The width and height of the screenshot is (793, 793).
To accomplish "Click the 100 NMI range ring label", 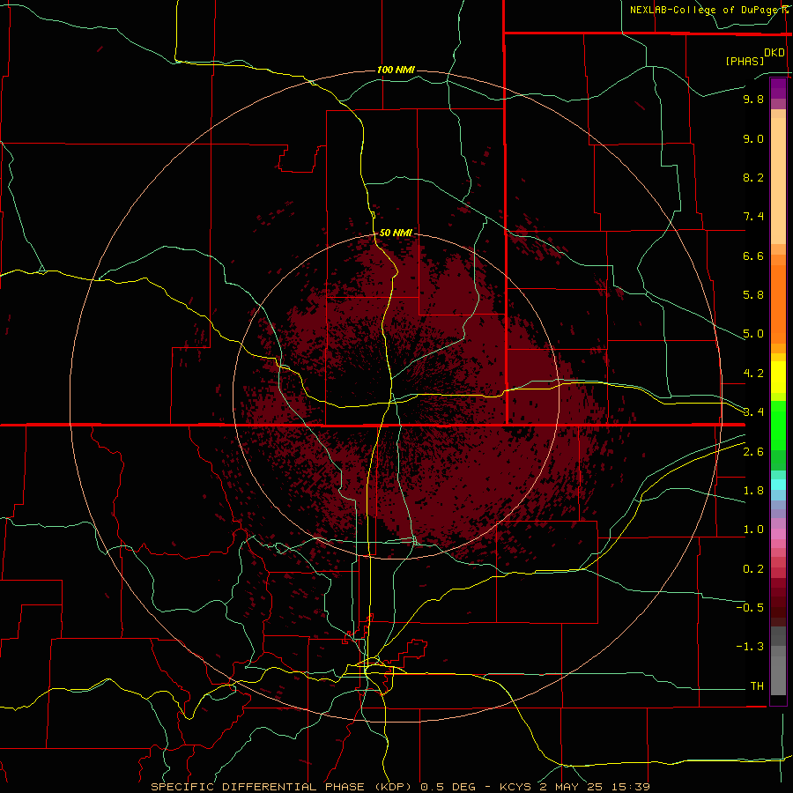I will 396,70.
